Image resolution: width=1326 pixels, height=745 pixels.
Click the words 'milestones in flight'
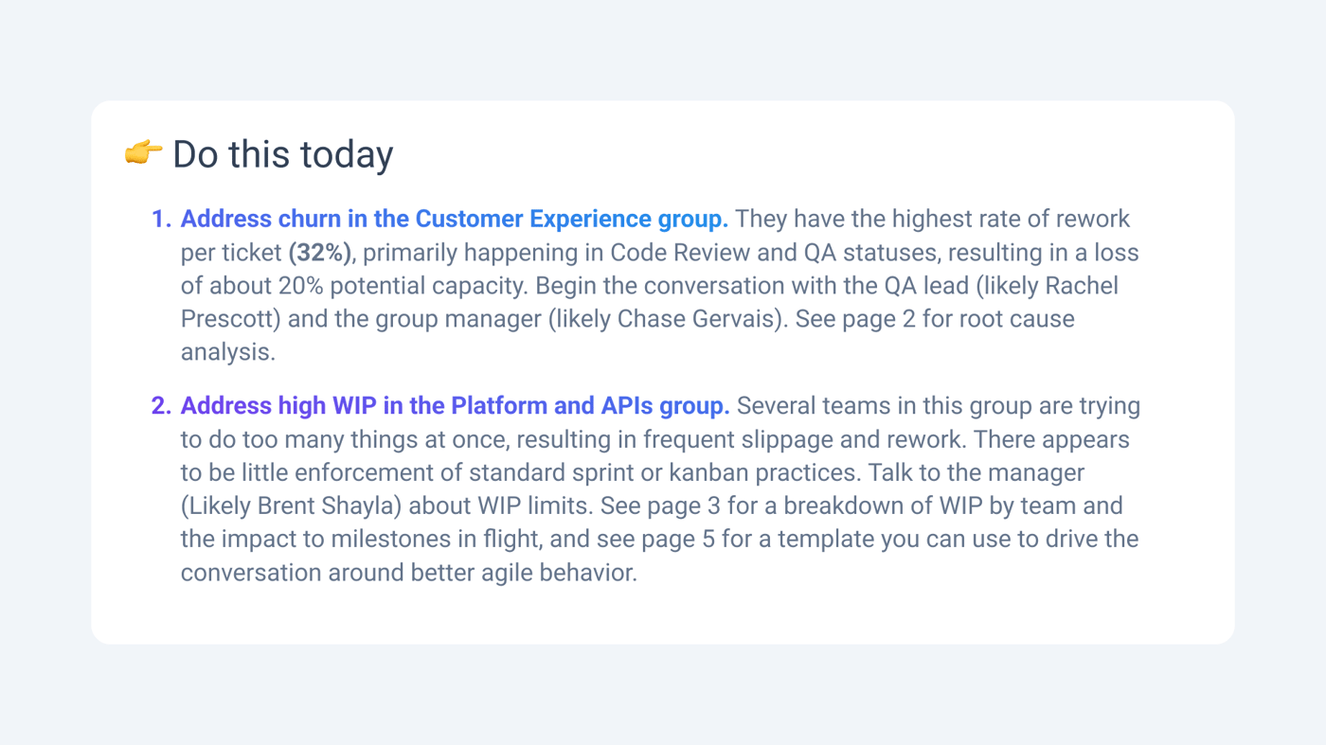[x=343, y=539]
